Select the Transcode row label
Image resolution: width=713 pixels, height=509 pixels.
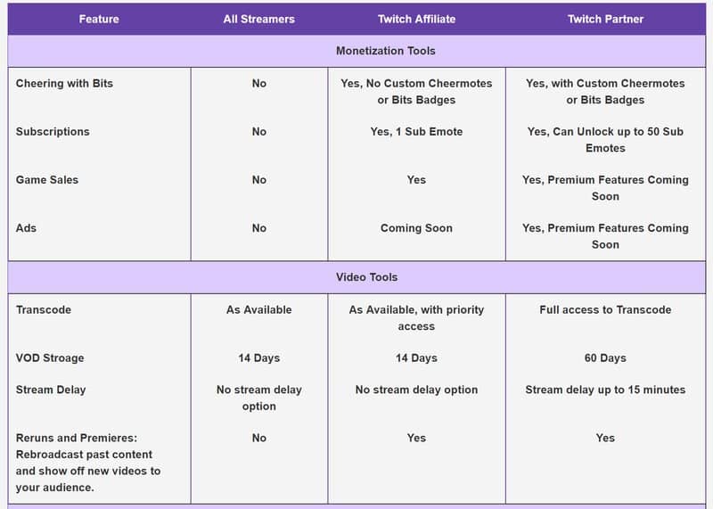[44, 309]
